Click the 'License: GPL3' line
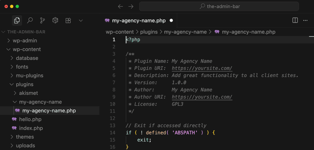Viewport: 314px width, 150px height. coord(156,104)
